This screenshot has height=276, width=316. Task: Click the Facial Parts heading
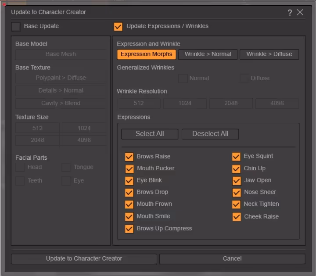pyautogui.click(x=31, y=158)
